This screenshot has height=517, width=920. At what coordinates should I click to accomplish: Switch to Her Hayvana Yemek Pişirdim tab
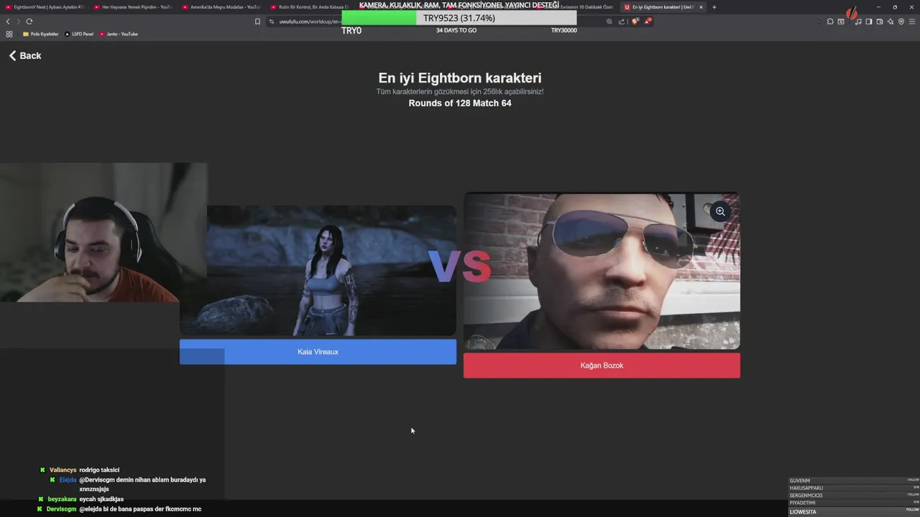tap(133, 7)
